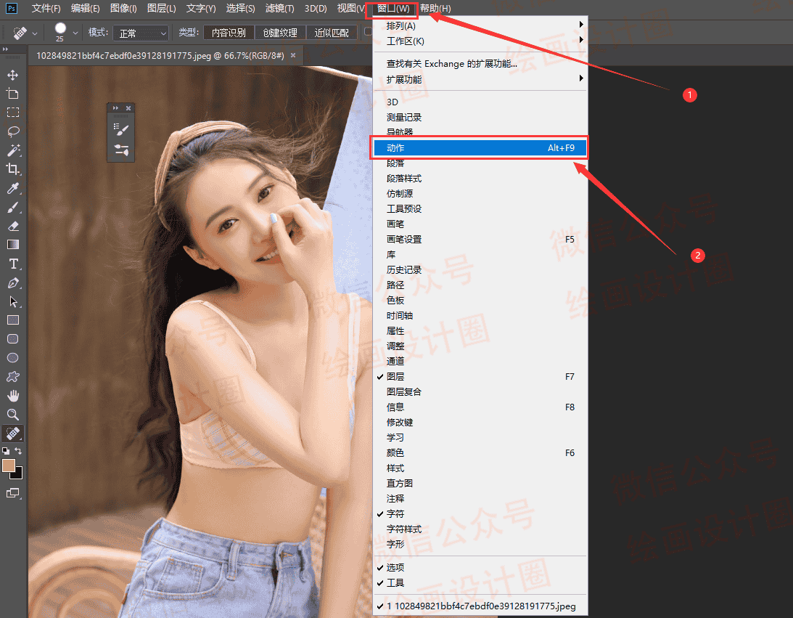Toggle the 颜色 panel F6

click(480, 452)
